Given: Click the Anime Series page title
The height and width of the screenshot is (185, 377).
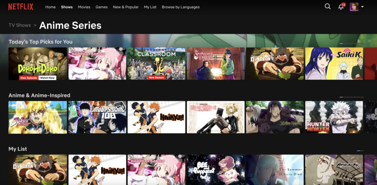Looking at the screenshot, I should click(70, 25).
